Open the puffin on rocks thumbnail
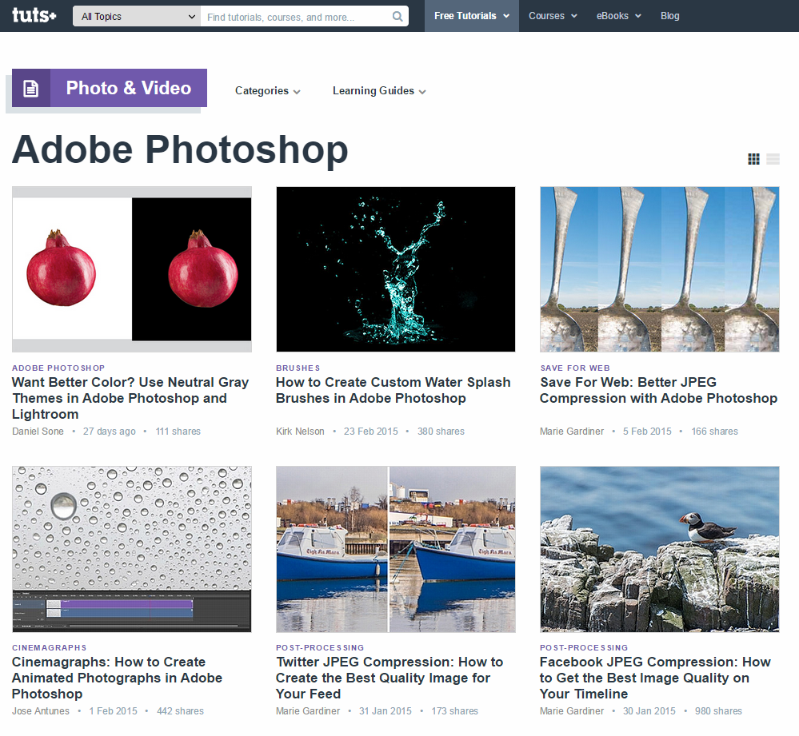This screenshot has width=799, height=736. coord(659,549)
